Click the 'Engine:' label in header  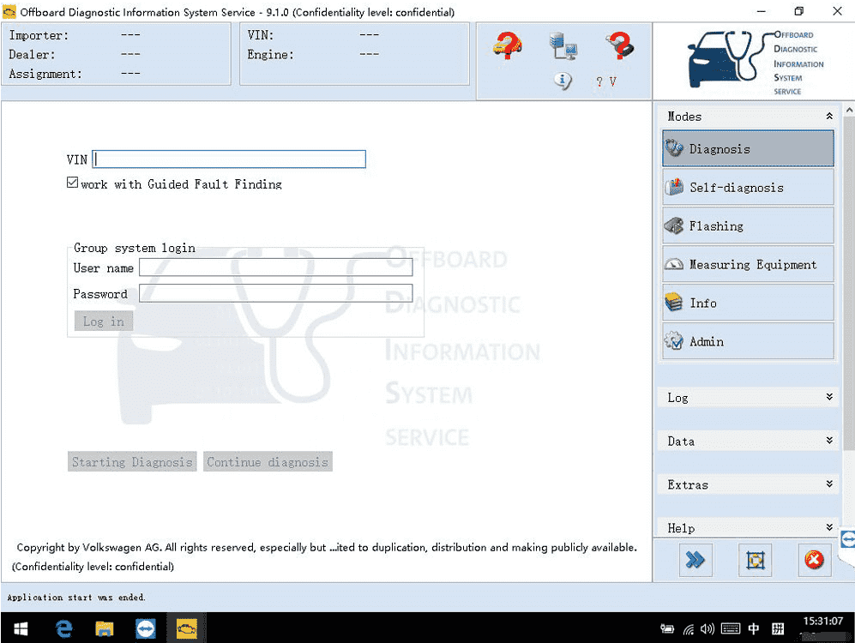(x=270, y=55)
